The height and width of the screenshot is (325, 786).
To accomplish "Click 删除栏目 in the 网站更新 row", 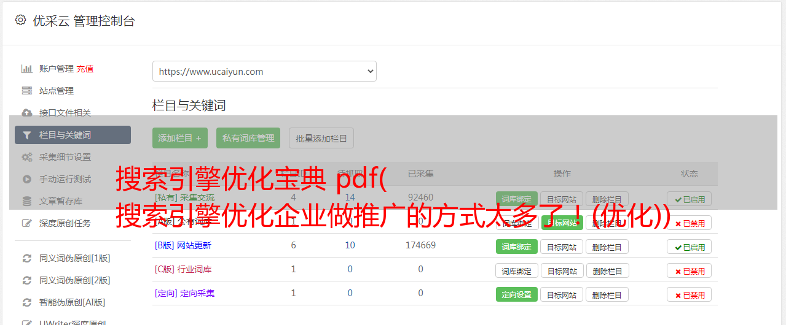I will [x=607, y=247].
